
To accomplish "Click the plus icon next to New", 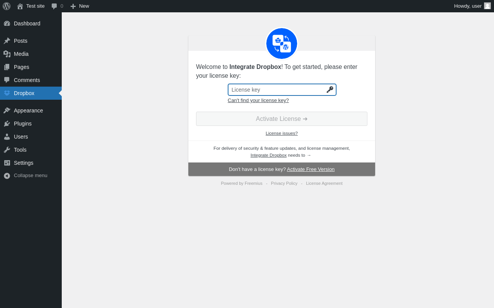I will click(73, 6).
